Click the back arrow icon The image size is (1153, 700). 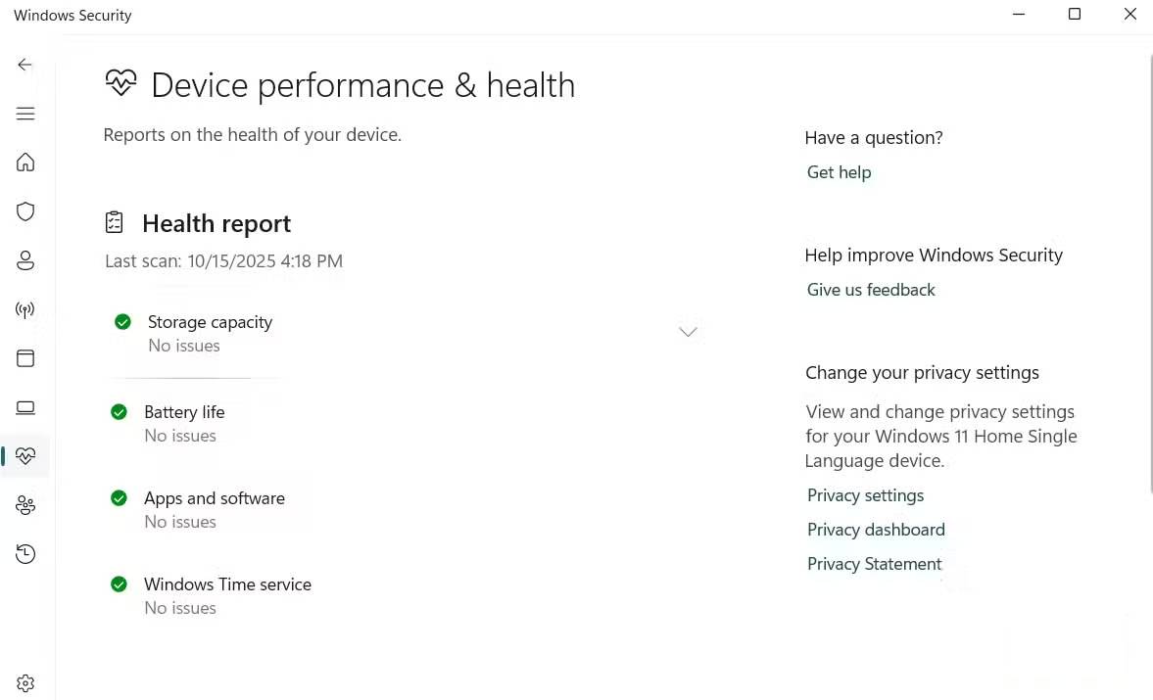[25, 65]
